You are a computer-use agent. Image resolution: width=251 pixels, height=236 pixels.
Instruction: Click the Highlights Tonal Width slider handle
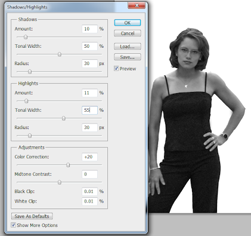64,118
